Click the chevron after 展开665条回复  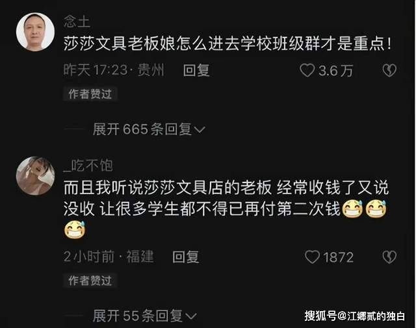point(200,130)
